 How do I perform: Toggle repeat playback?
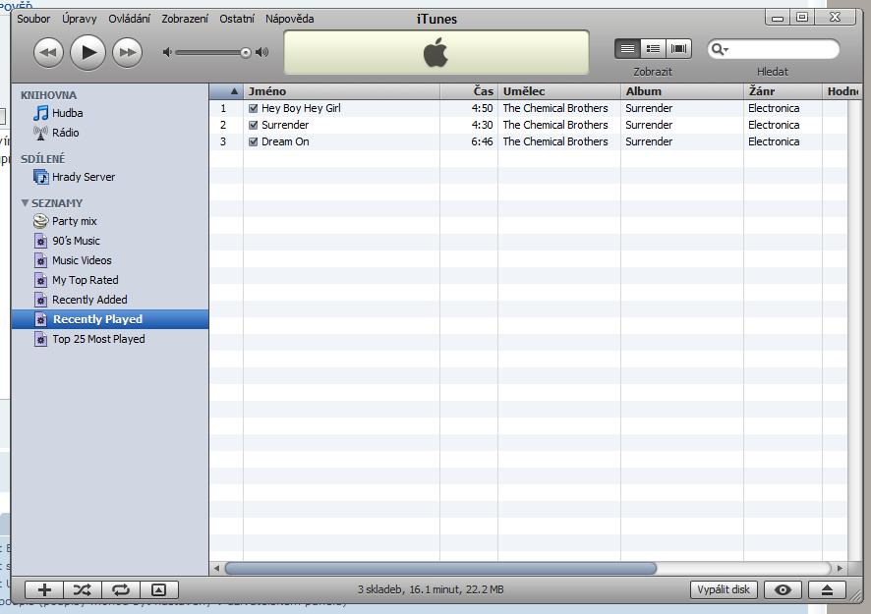[x=121, y=590]
